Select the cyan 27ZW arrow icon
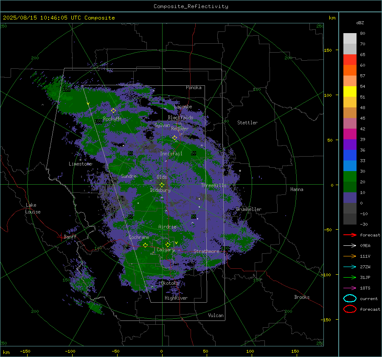The height and width of the screenshot is (357, 382). [x=350, y=267]
